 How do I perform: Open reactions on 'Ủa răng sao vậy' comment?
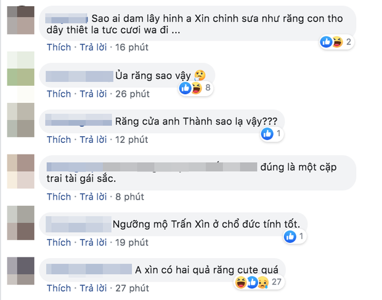pyautogui.click(x=190, y=89)
